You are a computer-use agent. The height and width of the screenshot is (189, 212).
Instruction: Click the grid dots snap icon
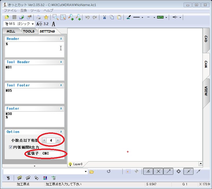(x=128, y=171)
